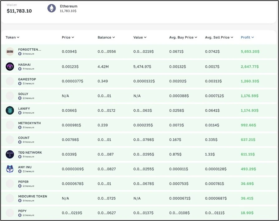Click the FORGOTTEN token icon
Image resolution: width=279 pixels, height=221 pixels.
[x=10, y=52]
